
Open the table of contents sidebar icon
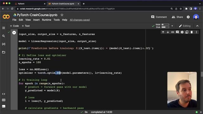[3, 28]
